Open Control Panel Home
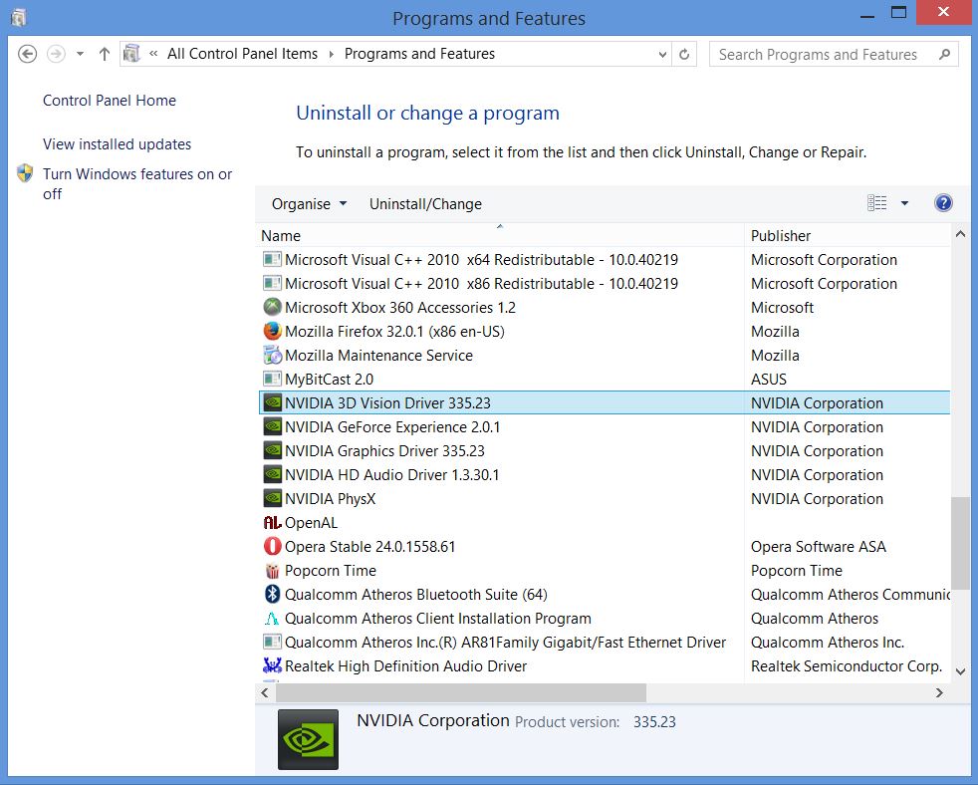Viewport: 978px width, 785px height. tap(110, 101)
